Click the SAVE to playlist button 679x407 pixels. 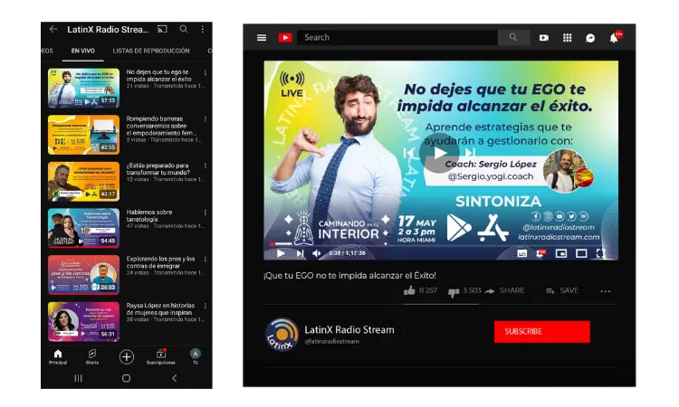pos(562,290)
